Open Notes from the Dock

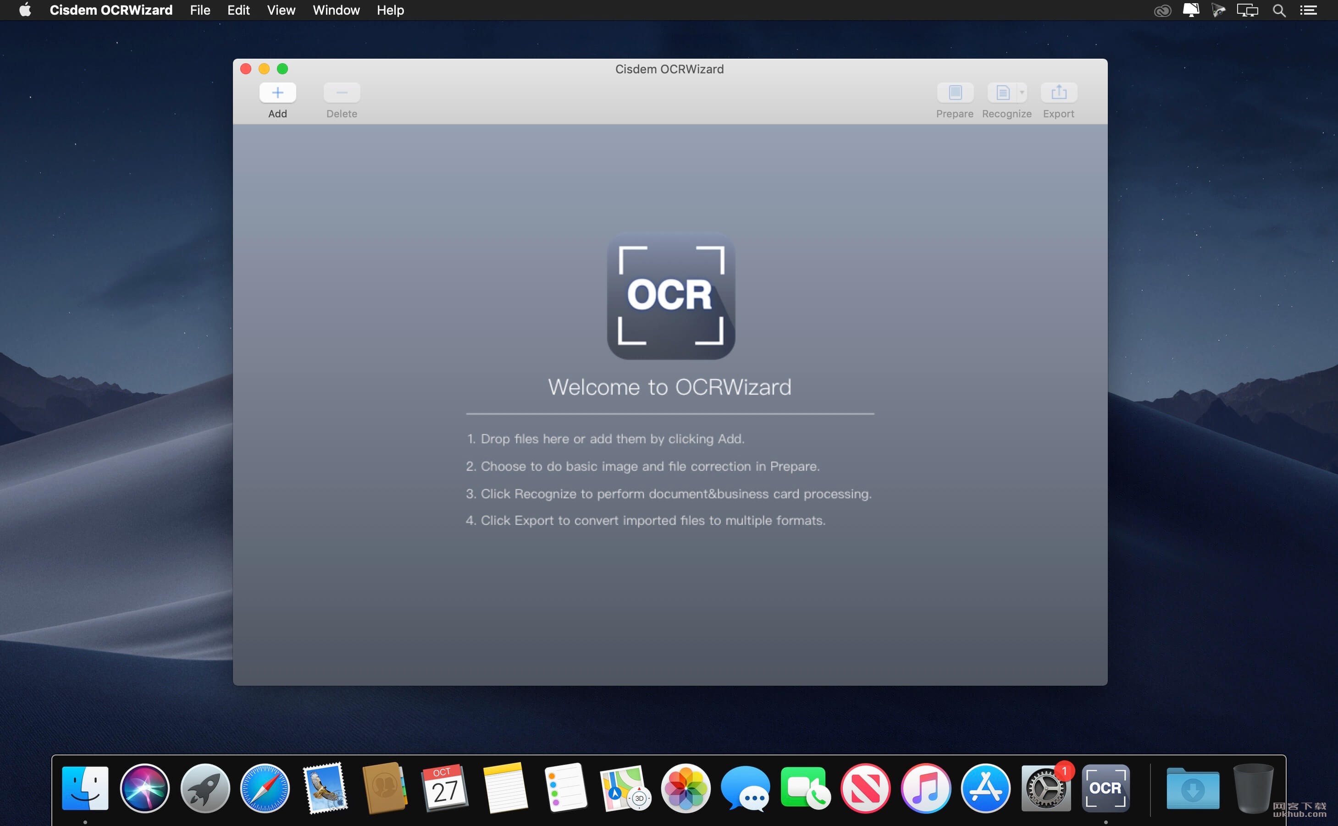click(x=505, y=788)
